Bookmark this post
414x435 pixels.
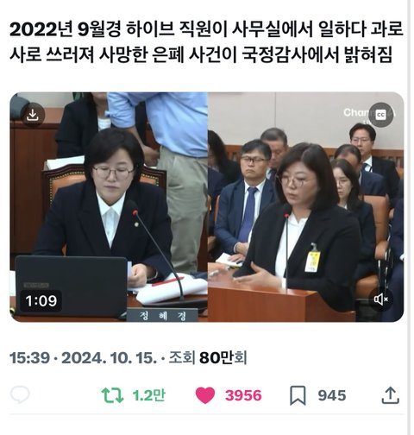pos(298,395)
